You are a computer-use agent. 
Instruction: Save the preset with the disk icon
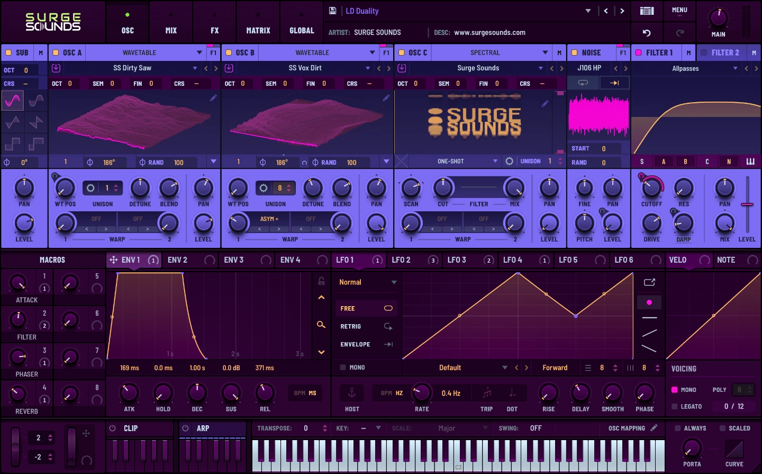[x=333, y=11]
